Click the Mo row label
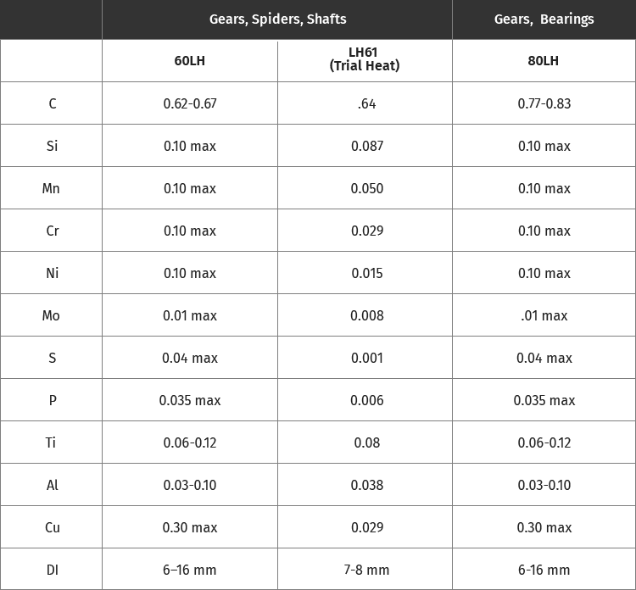The height and width of the screenshot is (590, 636). tap(51, 315)
